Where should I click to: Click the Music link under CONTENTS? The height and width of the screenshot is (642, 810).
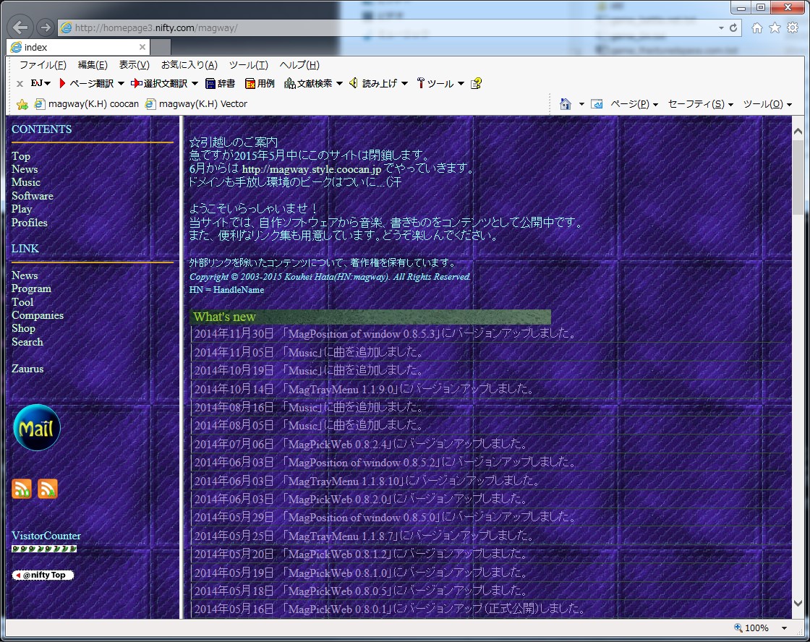[26, 182]
